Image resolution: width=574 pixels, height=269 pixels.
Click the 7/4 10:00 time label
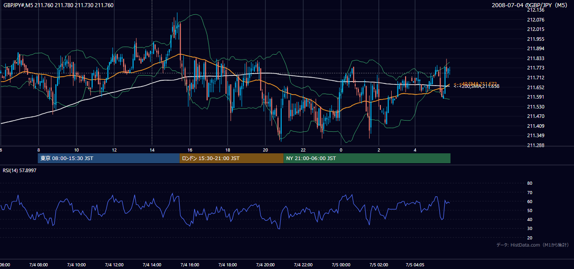click(76, 265)
